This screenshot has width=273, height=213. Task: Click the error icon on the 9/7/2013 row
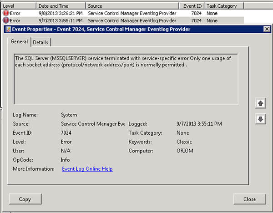[x=6, y=20]
